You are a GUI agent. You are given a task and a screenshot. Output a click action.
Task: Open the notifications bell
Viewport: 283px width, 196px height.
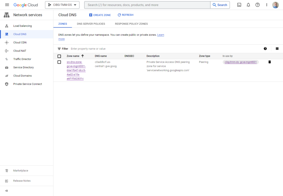(248, 5)
